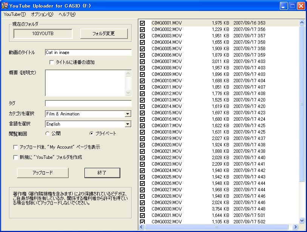Click the video title field showing Cat in inage

click(89, 52)
